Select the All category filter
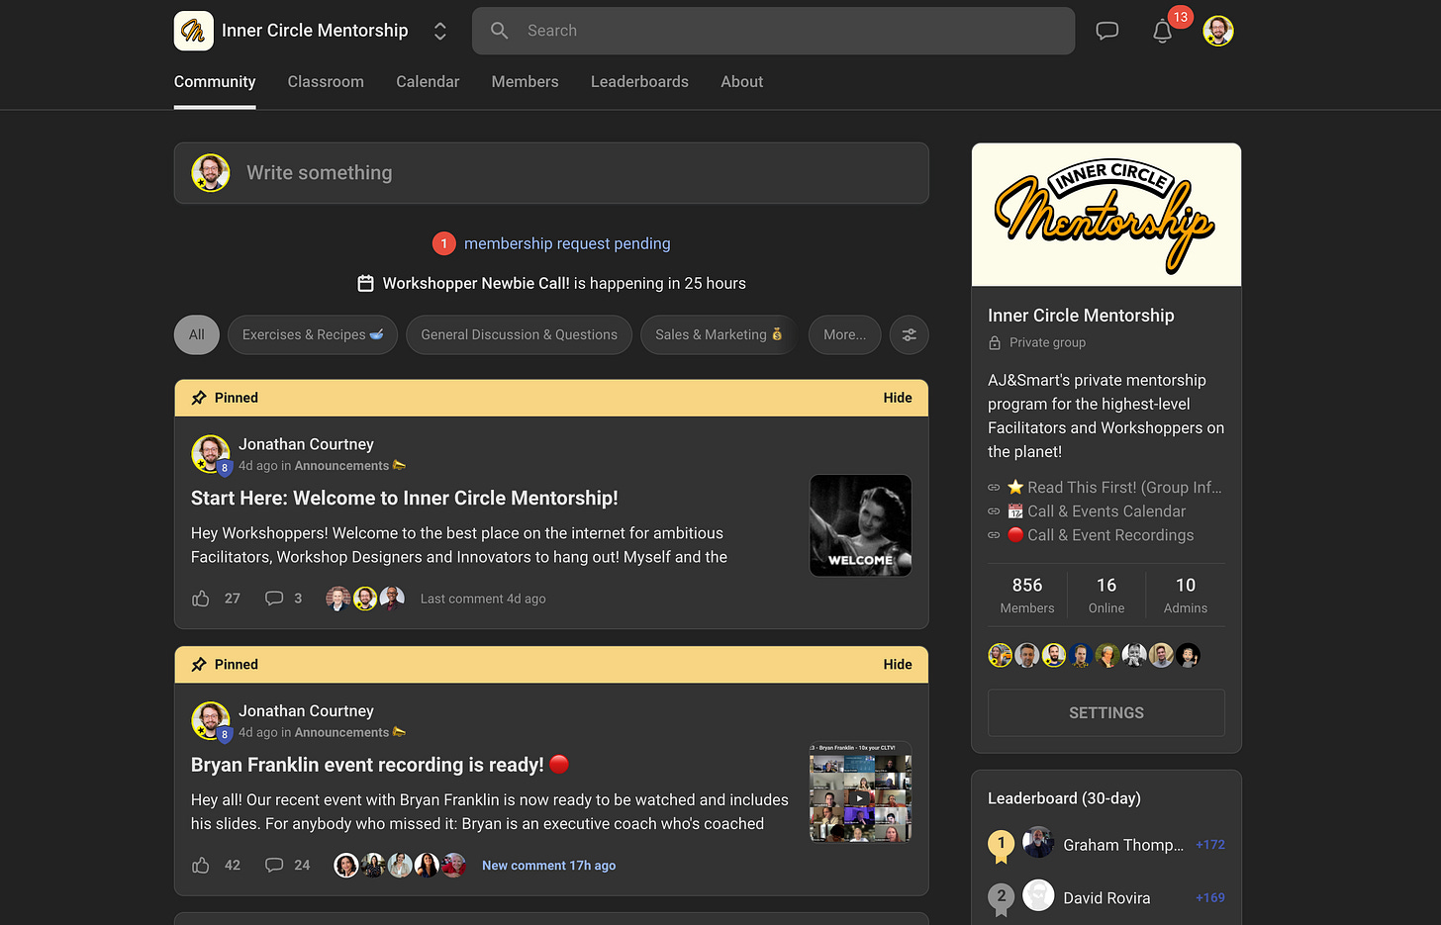The image size is (1441, 925). pyautogui.click(x=197, y=334)
